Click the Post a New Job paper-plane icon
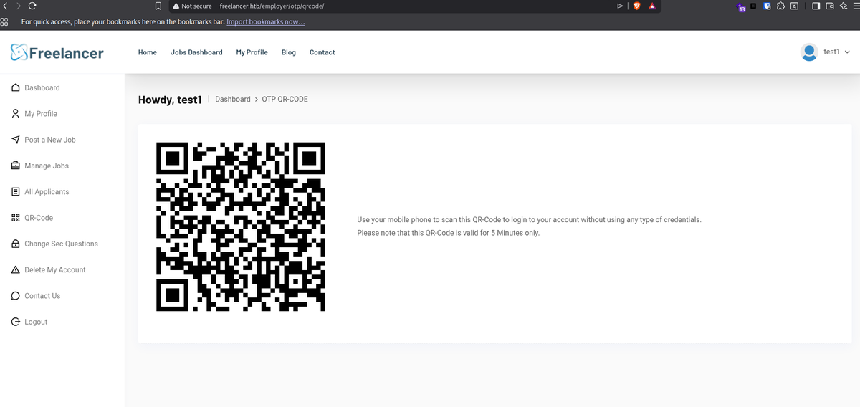 [x=16, y=140]
